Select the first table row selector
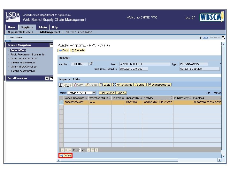 coord(61,102)
